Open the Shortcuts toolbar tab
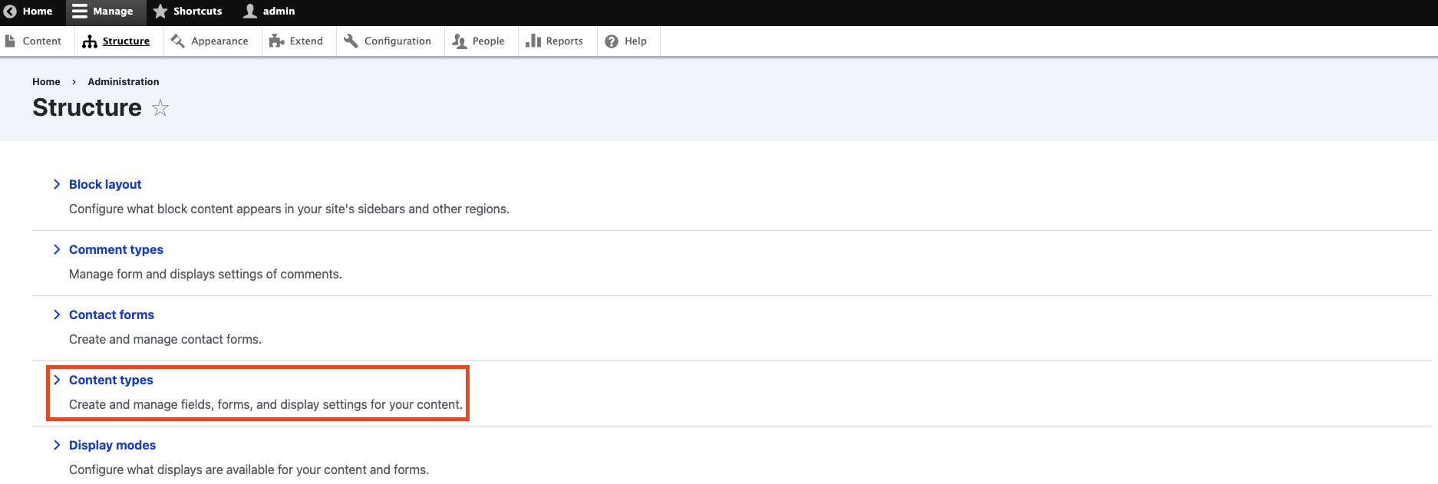 pyautogui.click(x=188, y=12)
